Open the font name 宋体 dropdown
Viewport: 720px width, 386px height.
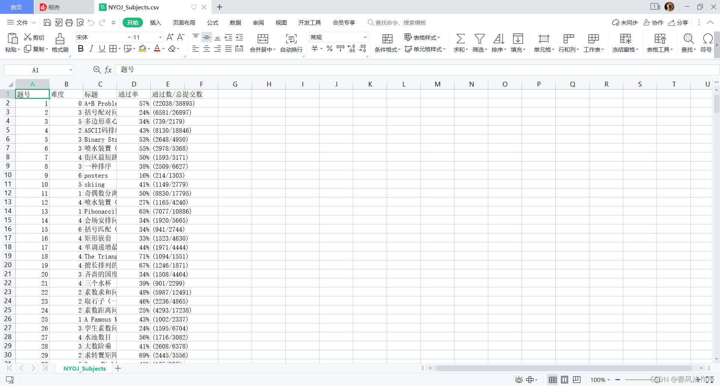129,37
